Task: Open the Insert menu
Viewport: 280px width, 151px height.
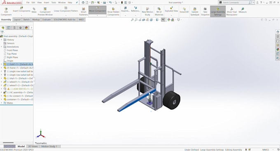Action: 47,2
